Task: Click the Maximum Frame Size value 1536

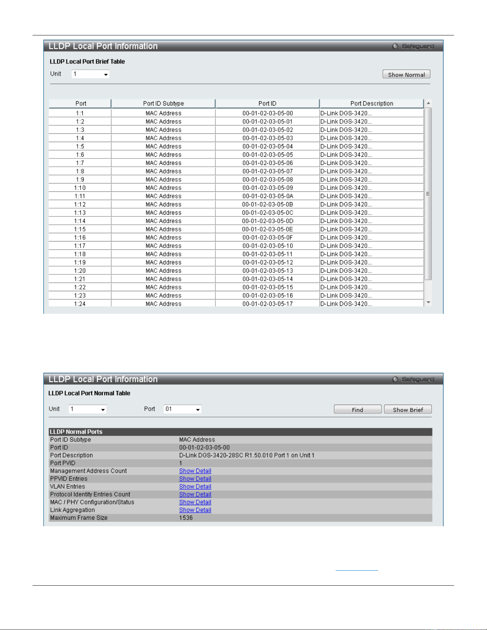Action: point(186,518)
